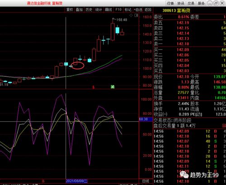Click the F10 company info button

point(118,9)
